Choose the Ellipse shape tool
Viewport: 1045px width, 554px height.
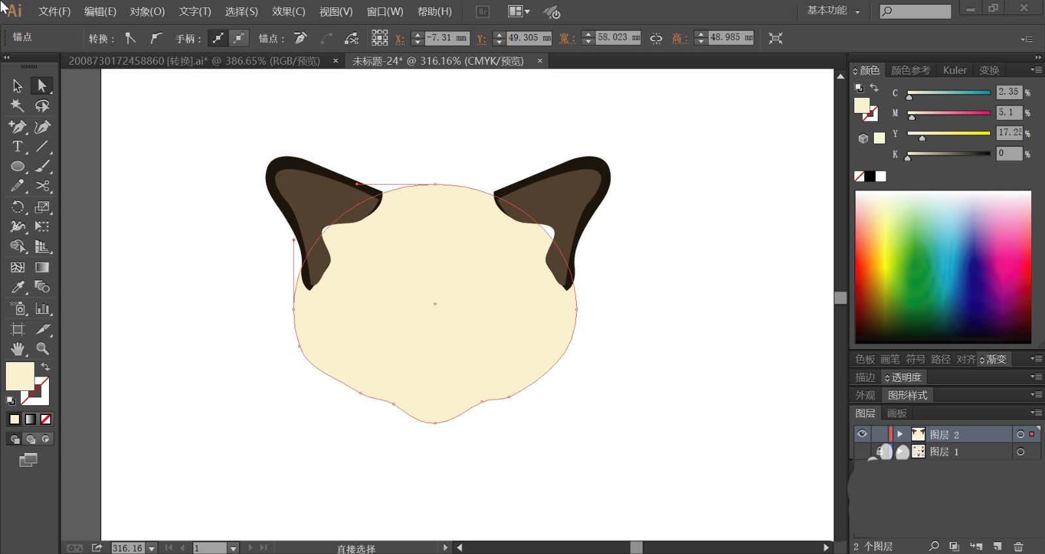pos(18,167)
